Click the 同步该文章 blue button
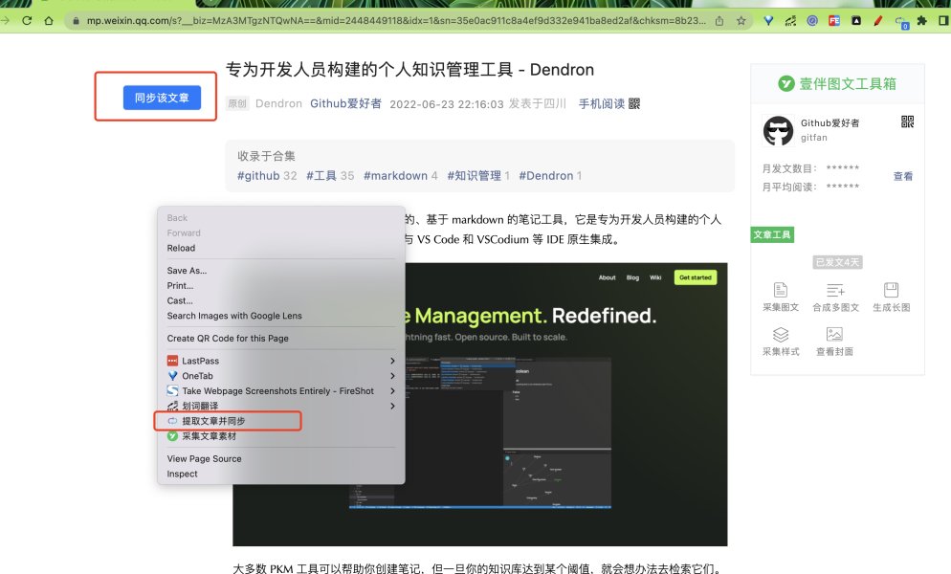 pyautogui.click(x=162, y=98)
